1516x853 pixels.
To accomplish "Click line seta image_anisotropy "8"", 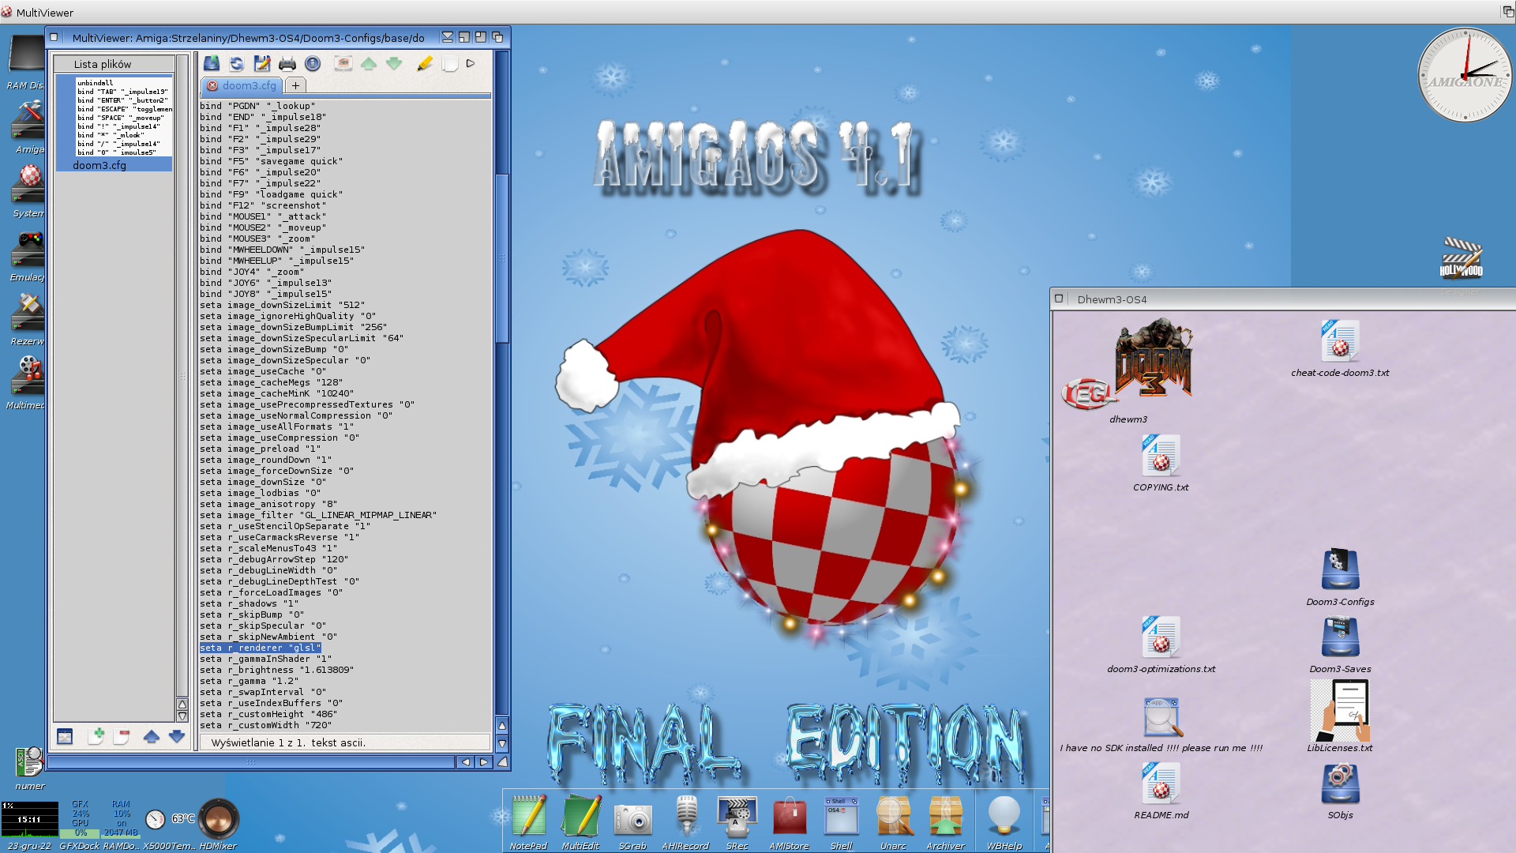I will tap(268, 504).
